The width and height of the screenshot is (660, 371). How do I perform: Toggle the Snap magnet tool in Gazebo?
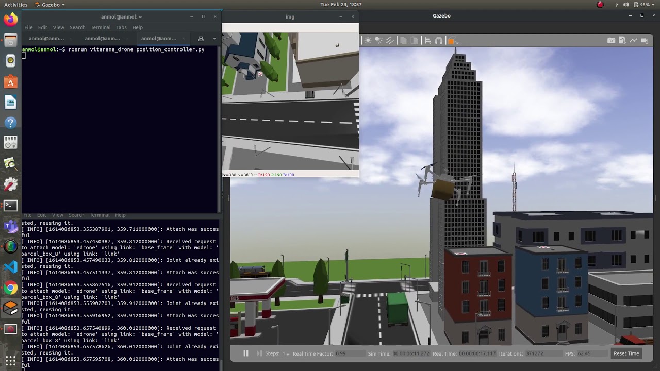tap(439, 40)
